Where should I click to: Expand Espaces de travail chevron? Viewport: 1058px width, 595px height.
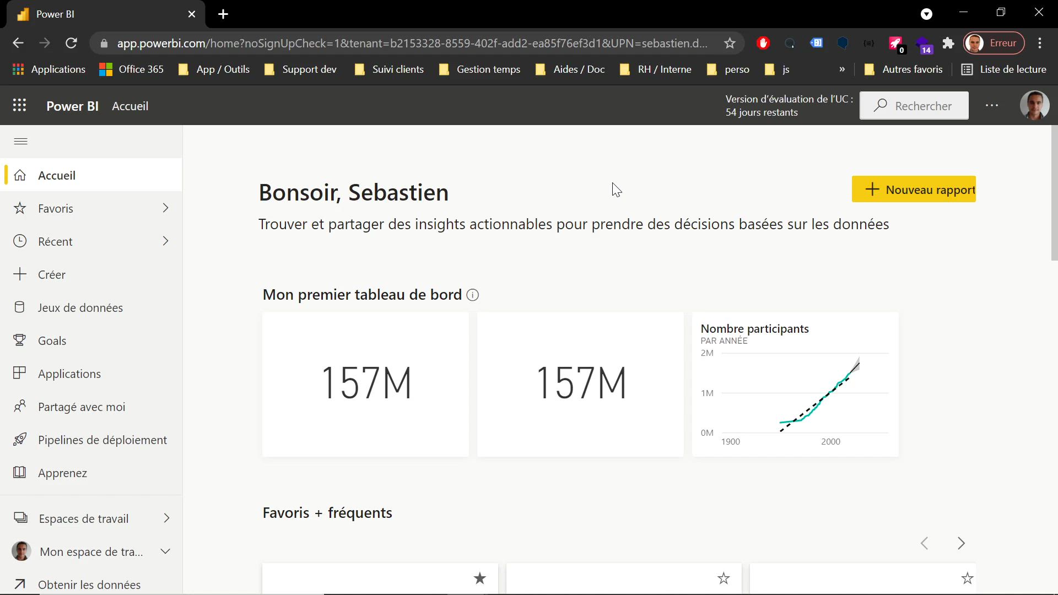(x=166, y=518)
